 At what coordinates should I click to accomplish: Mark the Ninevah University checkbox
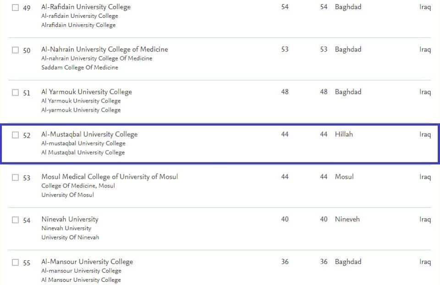click(16, 220)
